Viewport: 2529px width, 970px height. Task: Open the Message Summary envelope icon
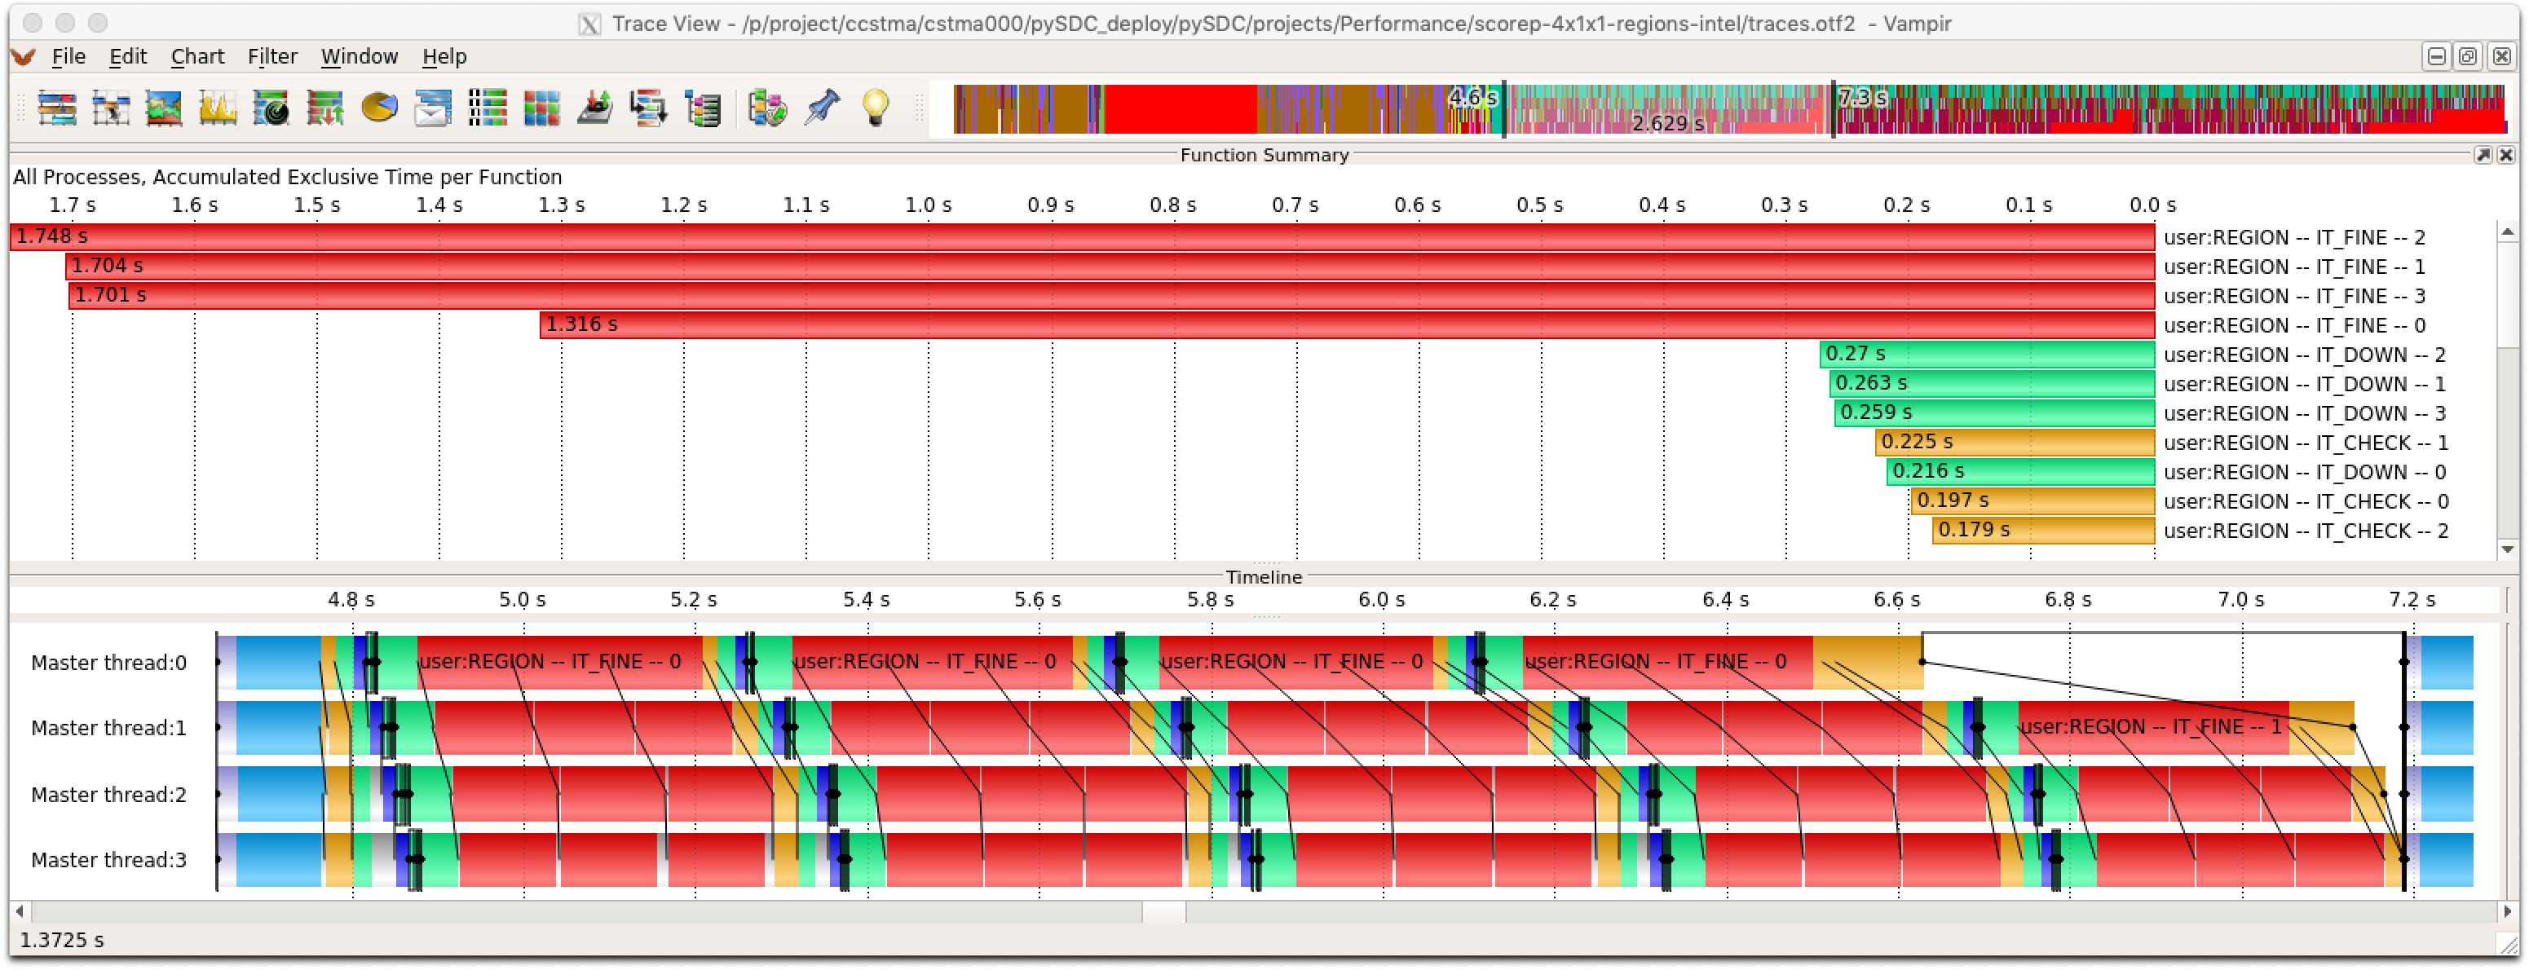432,108
